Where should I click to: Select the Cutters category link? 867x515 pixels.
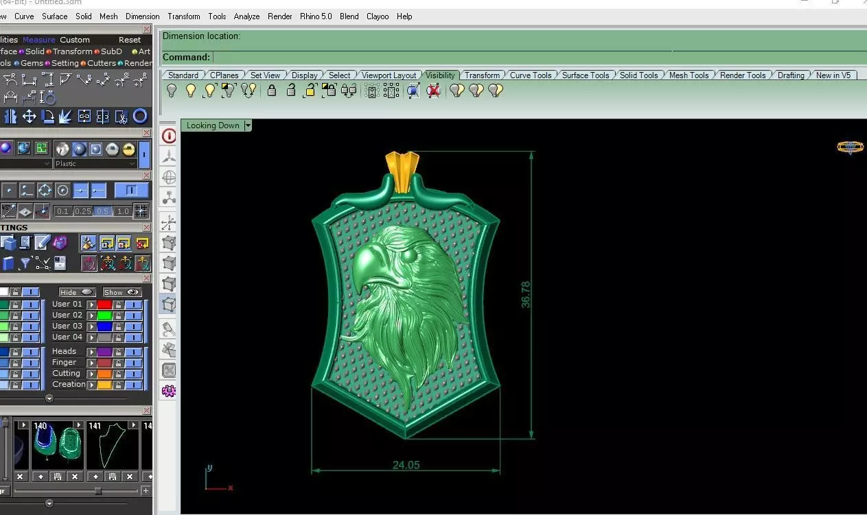(x=102, y=63)
